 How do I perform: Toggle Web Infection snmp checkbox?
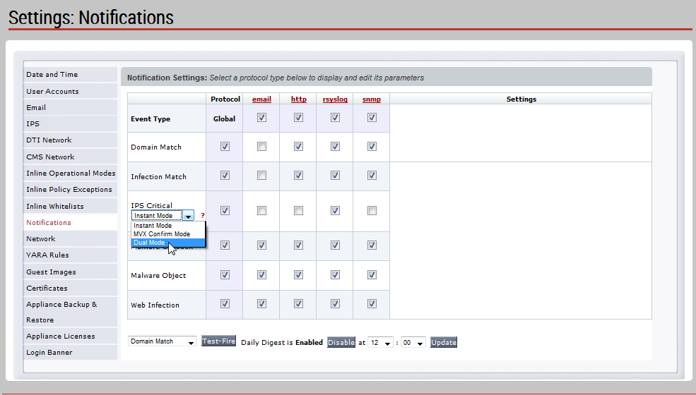point(372,304)
